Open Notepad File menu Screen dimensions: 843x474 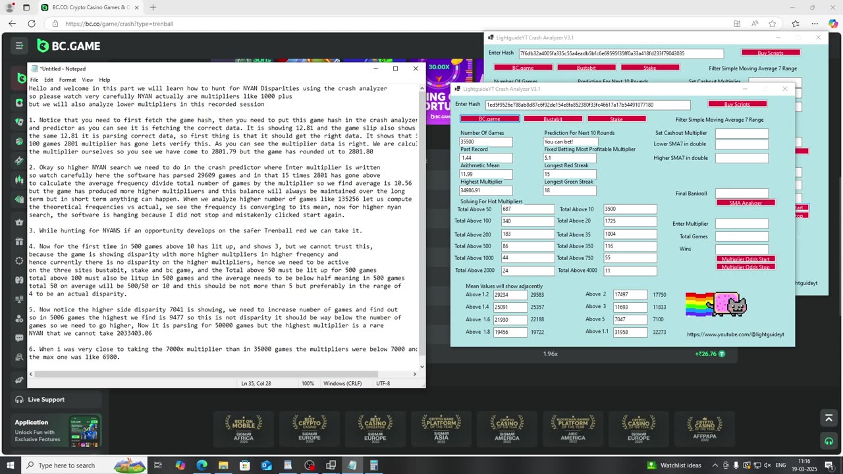(34, 80)
